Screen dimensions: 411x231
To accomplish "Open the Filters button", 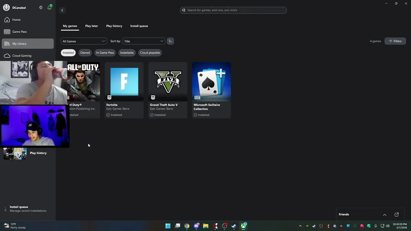I will tap(395, 41).
